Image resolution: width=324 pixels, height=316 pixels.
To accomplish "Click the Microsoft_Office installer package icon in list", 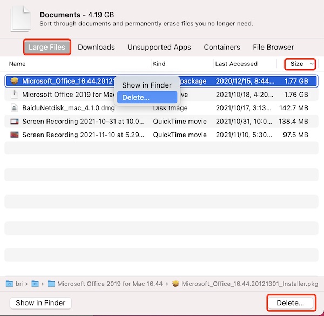I will (15, 81).
